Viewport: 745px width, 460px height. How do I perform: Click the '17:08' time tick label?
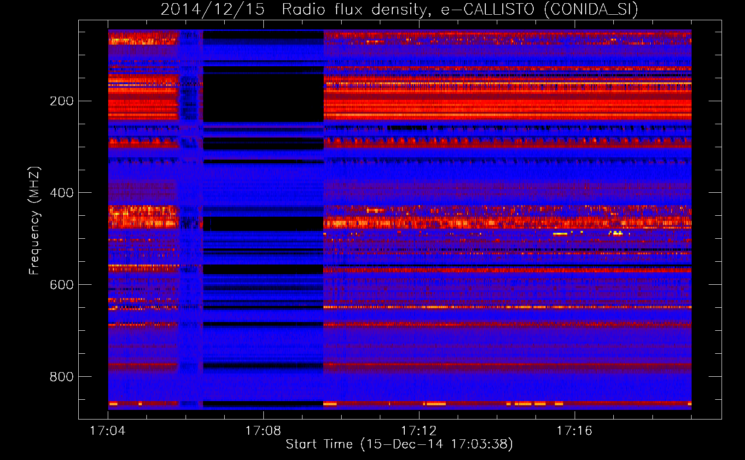(x=263, y=431)
